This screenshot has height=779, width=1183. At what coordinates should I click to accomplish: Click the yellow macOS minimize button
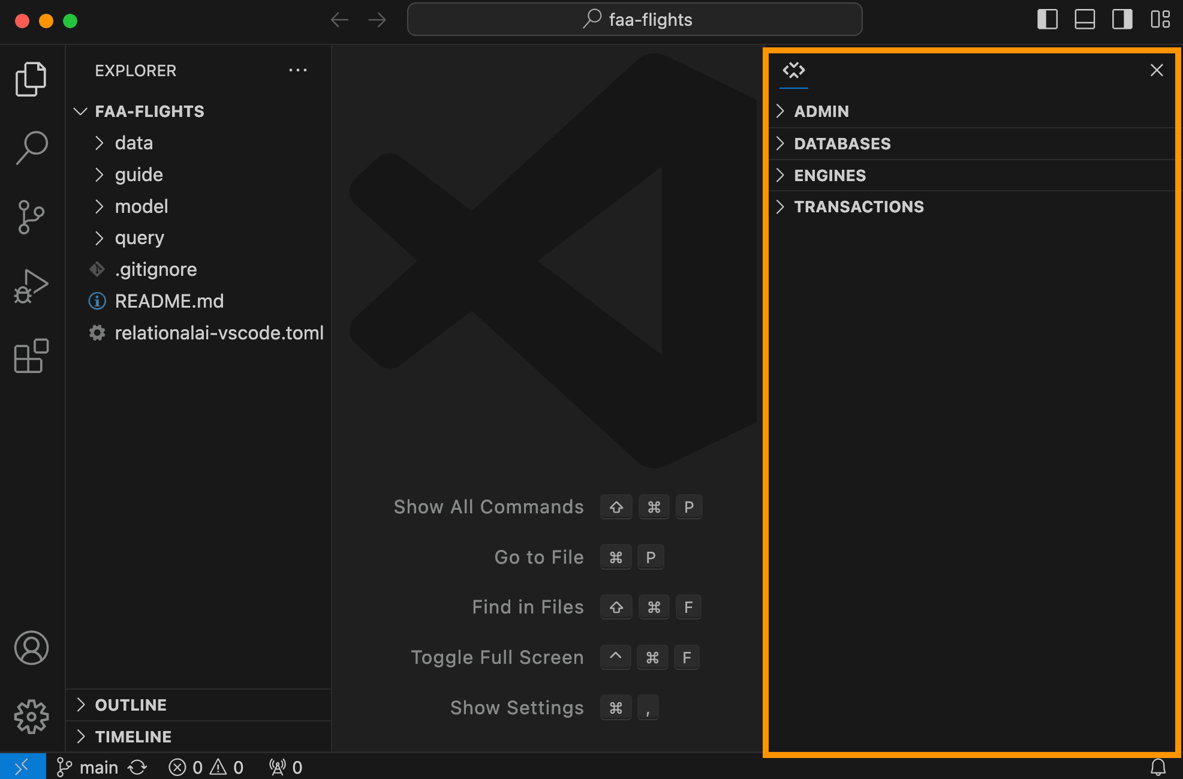[46, 21]
